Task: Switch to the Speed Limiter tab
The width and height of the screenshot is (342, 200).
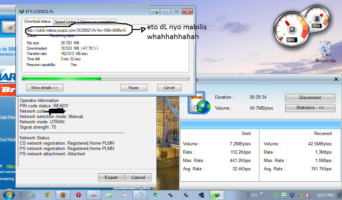Action: point(65,22)
